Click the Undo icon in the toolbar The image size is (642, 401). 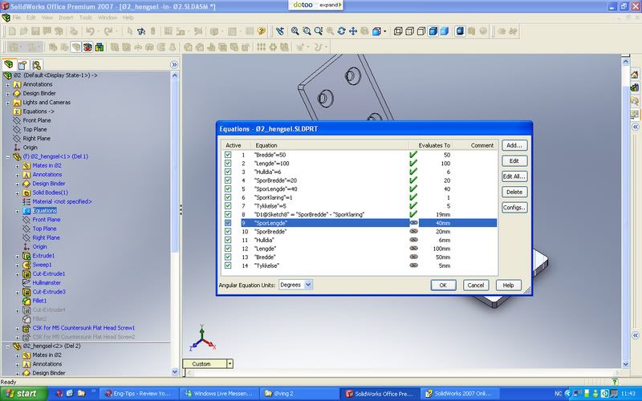click(x=91, y=31)
